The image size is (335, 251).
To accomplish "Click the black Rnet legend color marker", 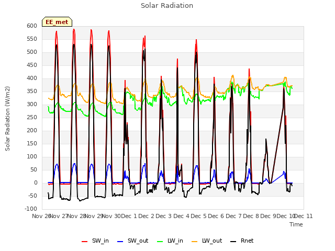I will pyautogui.click(x=233, y=242).
